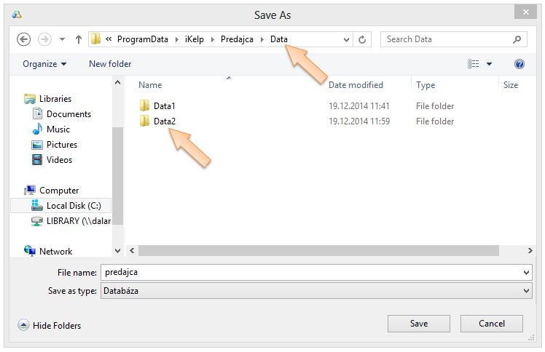Collapse the pane with Hide Folders

click(x=50, y=326)
